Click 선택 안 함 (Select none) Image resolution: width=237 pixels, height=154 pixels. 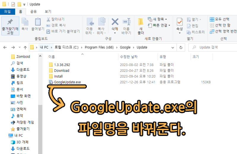[220, 25]
